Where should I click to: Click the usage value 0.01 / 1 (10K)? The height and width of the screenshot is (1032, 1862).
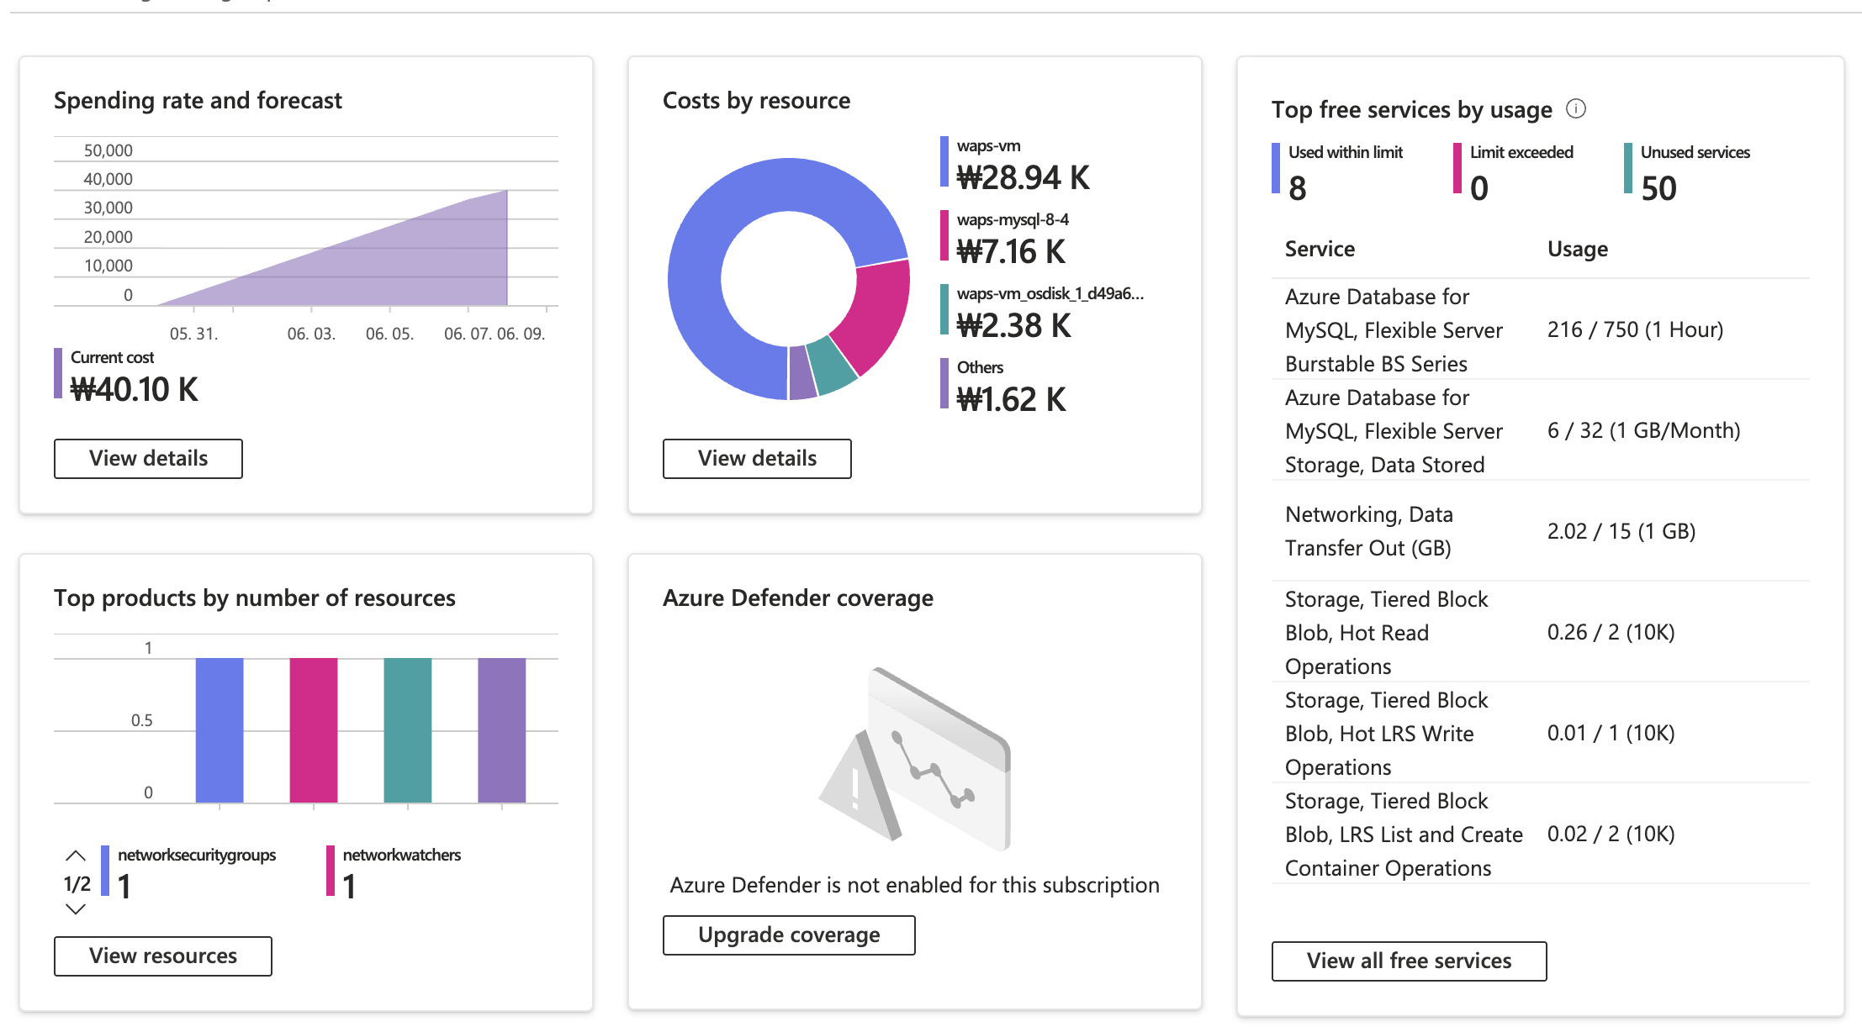click(1611, 733)
